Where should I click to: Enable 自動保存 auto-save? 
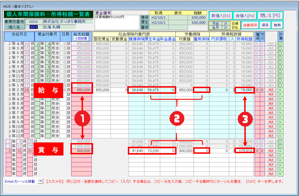pos(250,25)
